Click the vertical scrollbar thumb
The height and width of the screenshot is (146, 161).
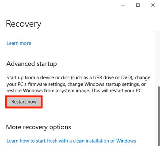pos(159,116)
